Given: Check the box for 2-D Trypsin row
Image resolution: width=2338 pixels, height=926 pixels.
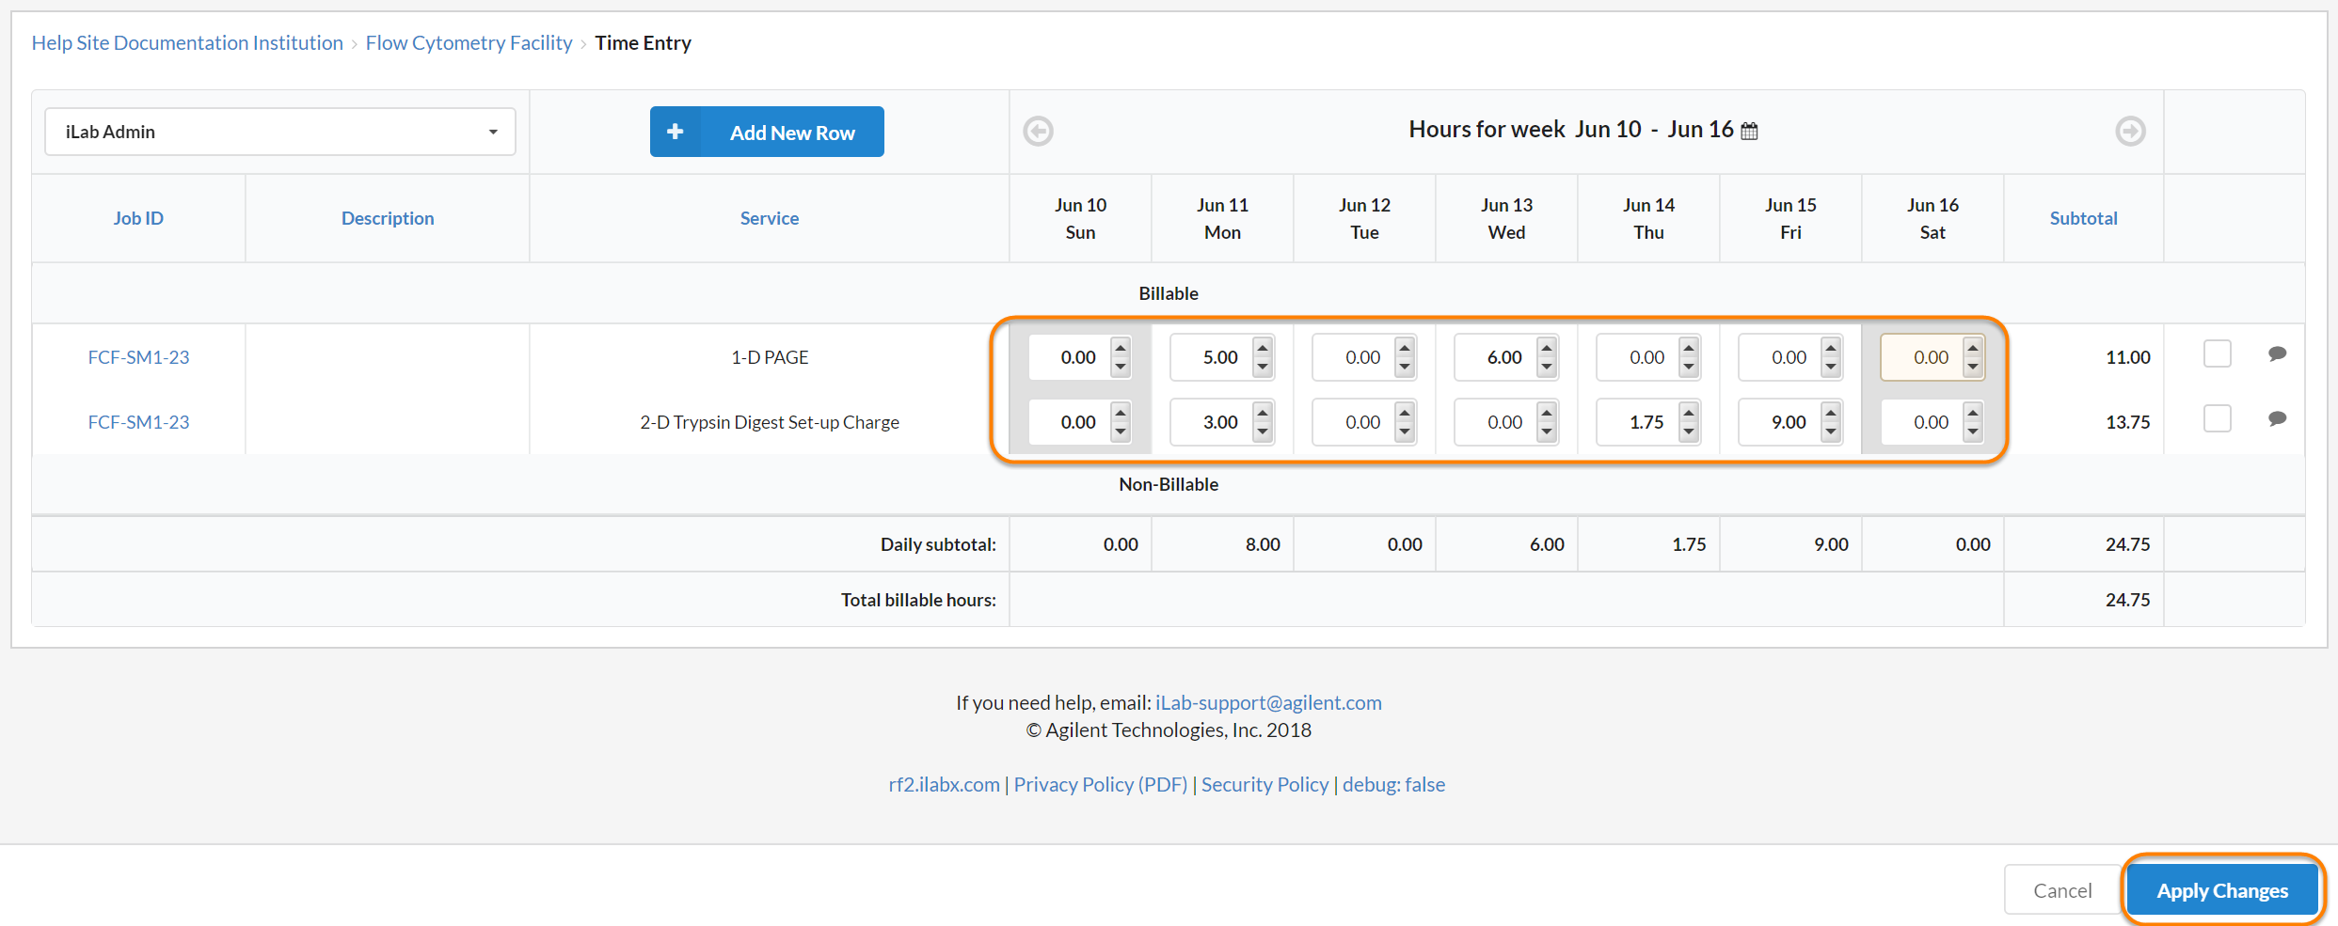Looking at the screenshot, I should click(x=2217, y=419).
